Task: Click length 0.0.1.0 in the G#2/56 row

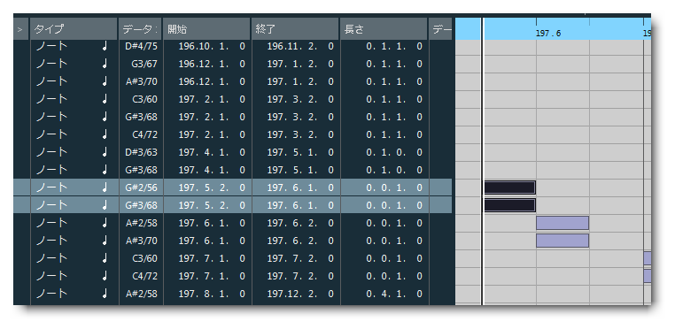Action: coord(394,187)
